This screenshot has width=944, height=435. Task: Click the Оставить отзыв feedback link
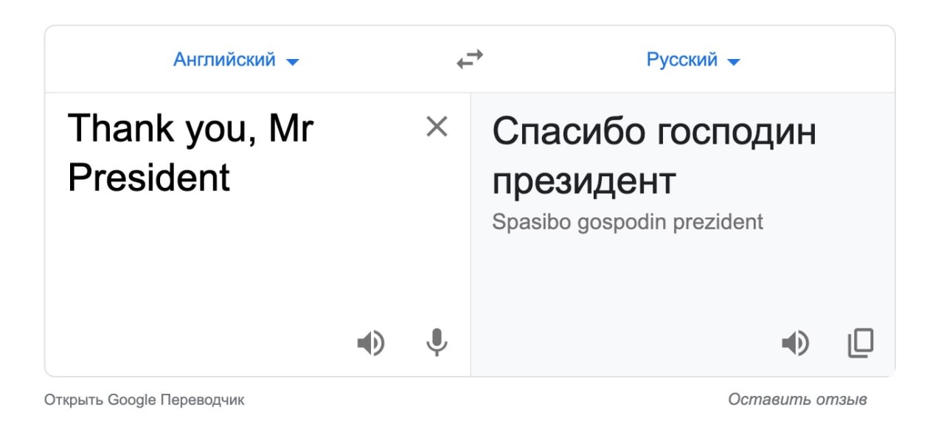[x=797, y=400]
